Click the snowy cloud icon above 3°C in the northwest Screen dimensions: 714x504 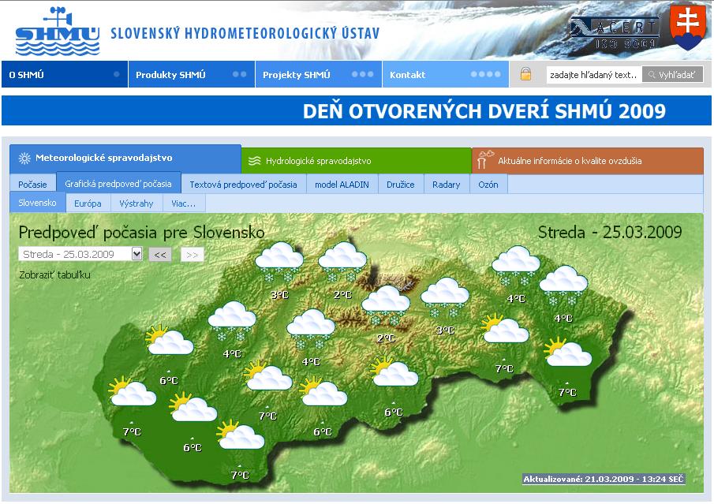coord(279,262)
